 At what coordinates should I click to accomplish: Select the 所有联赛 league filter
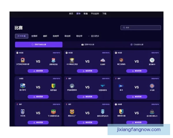pos(22,36)
